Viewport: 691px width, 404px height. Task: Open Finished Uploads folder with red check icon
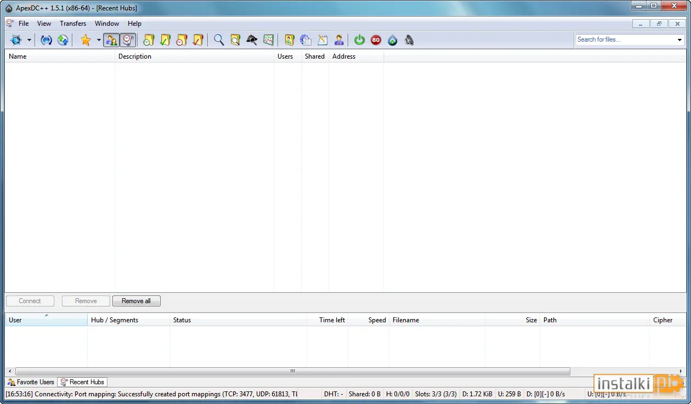(198, 40)
